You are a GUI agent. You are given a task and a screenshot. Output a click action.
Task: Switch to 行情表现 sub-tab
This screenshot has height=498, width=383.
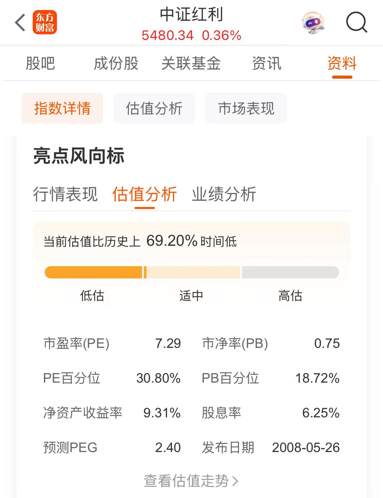click(65, 194)
